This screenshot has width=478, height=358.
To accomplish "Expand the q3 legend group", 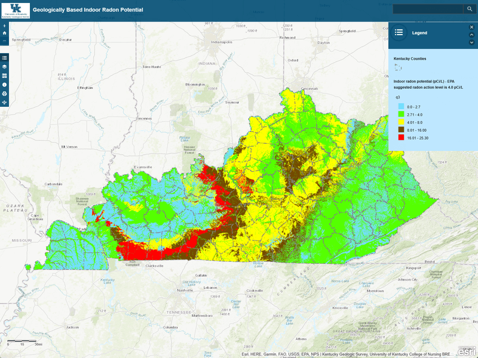I will [397, 97].
